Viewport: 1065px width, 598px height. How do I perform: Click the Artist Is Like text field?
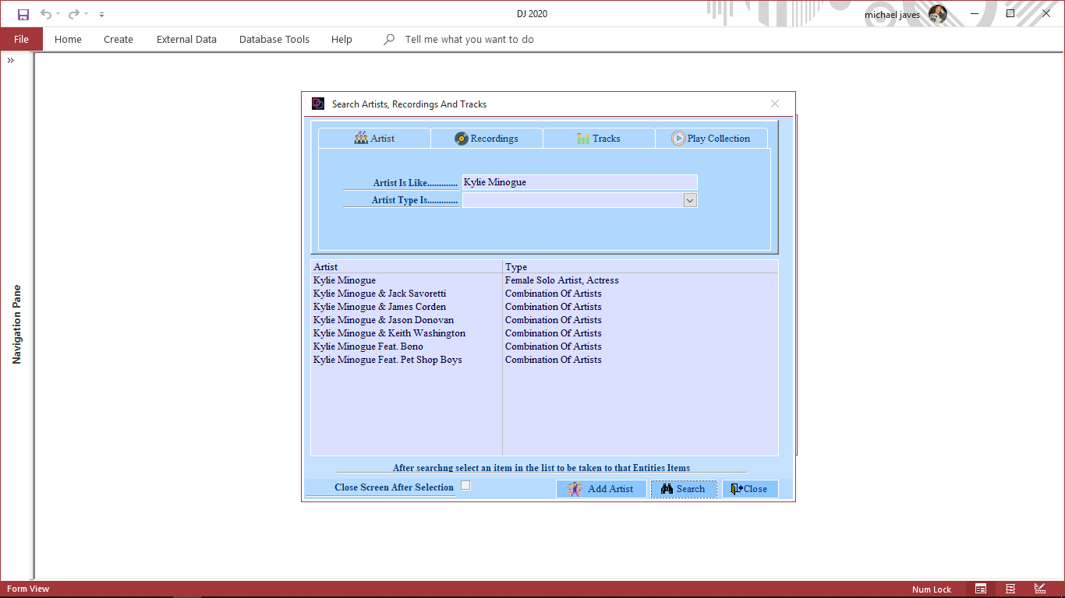coord(579,182)
